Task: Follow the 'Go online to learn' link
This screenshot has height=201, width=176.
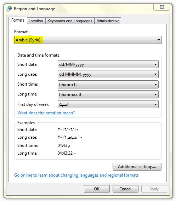Action: (76, 175)
